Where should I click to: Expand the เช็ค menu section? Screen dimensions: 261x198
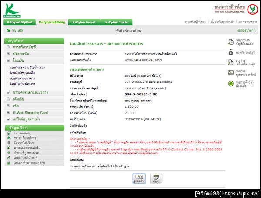pyautogui.click(x=8, y=106)
